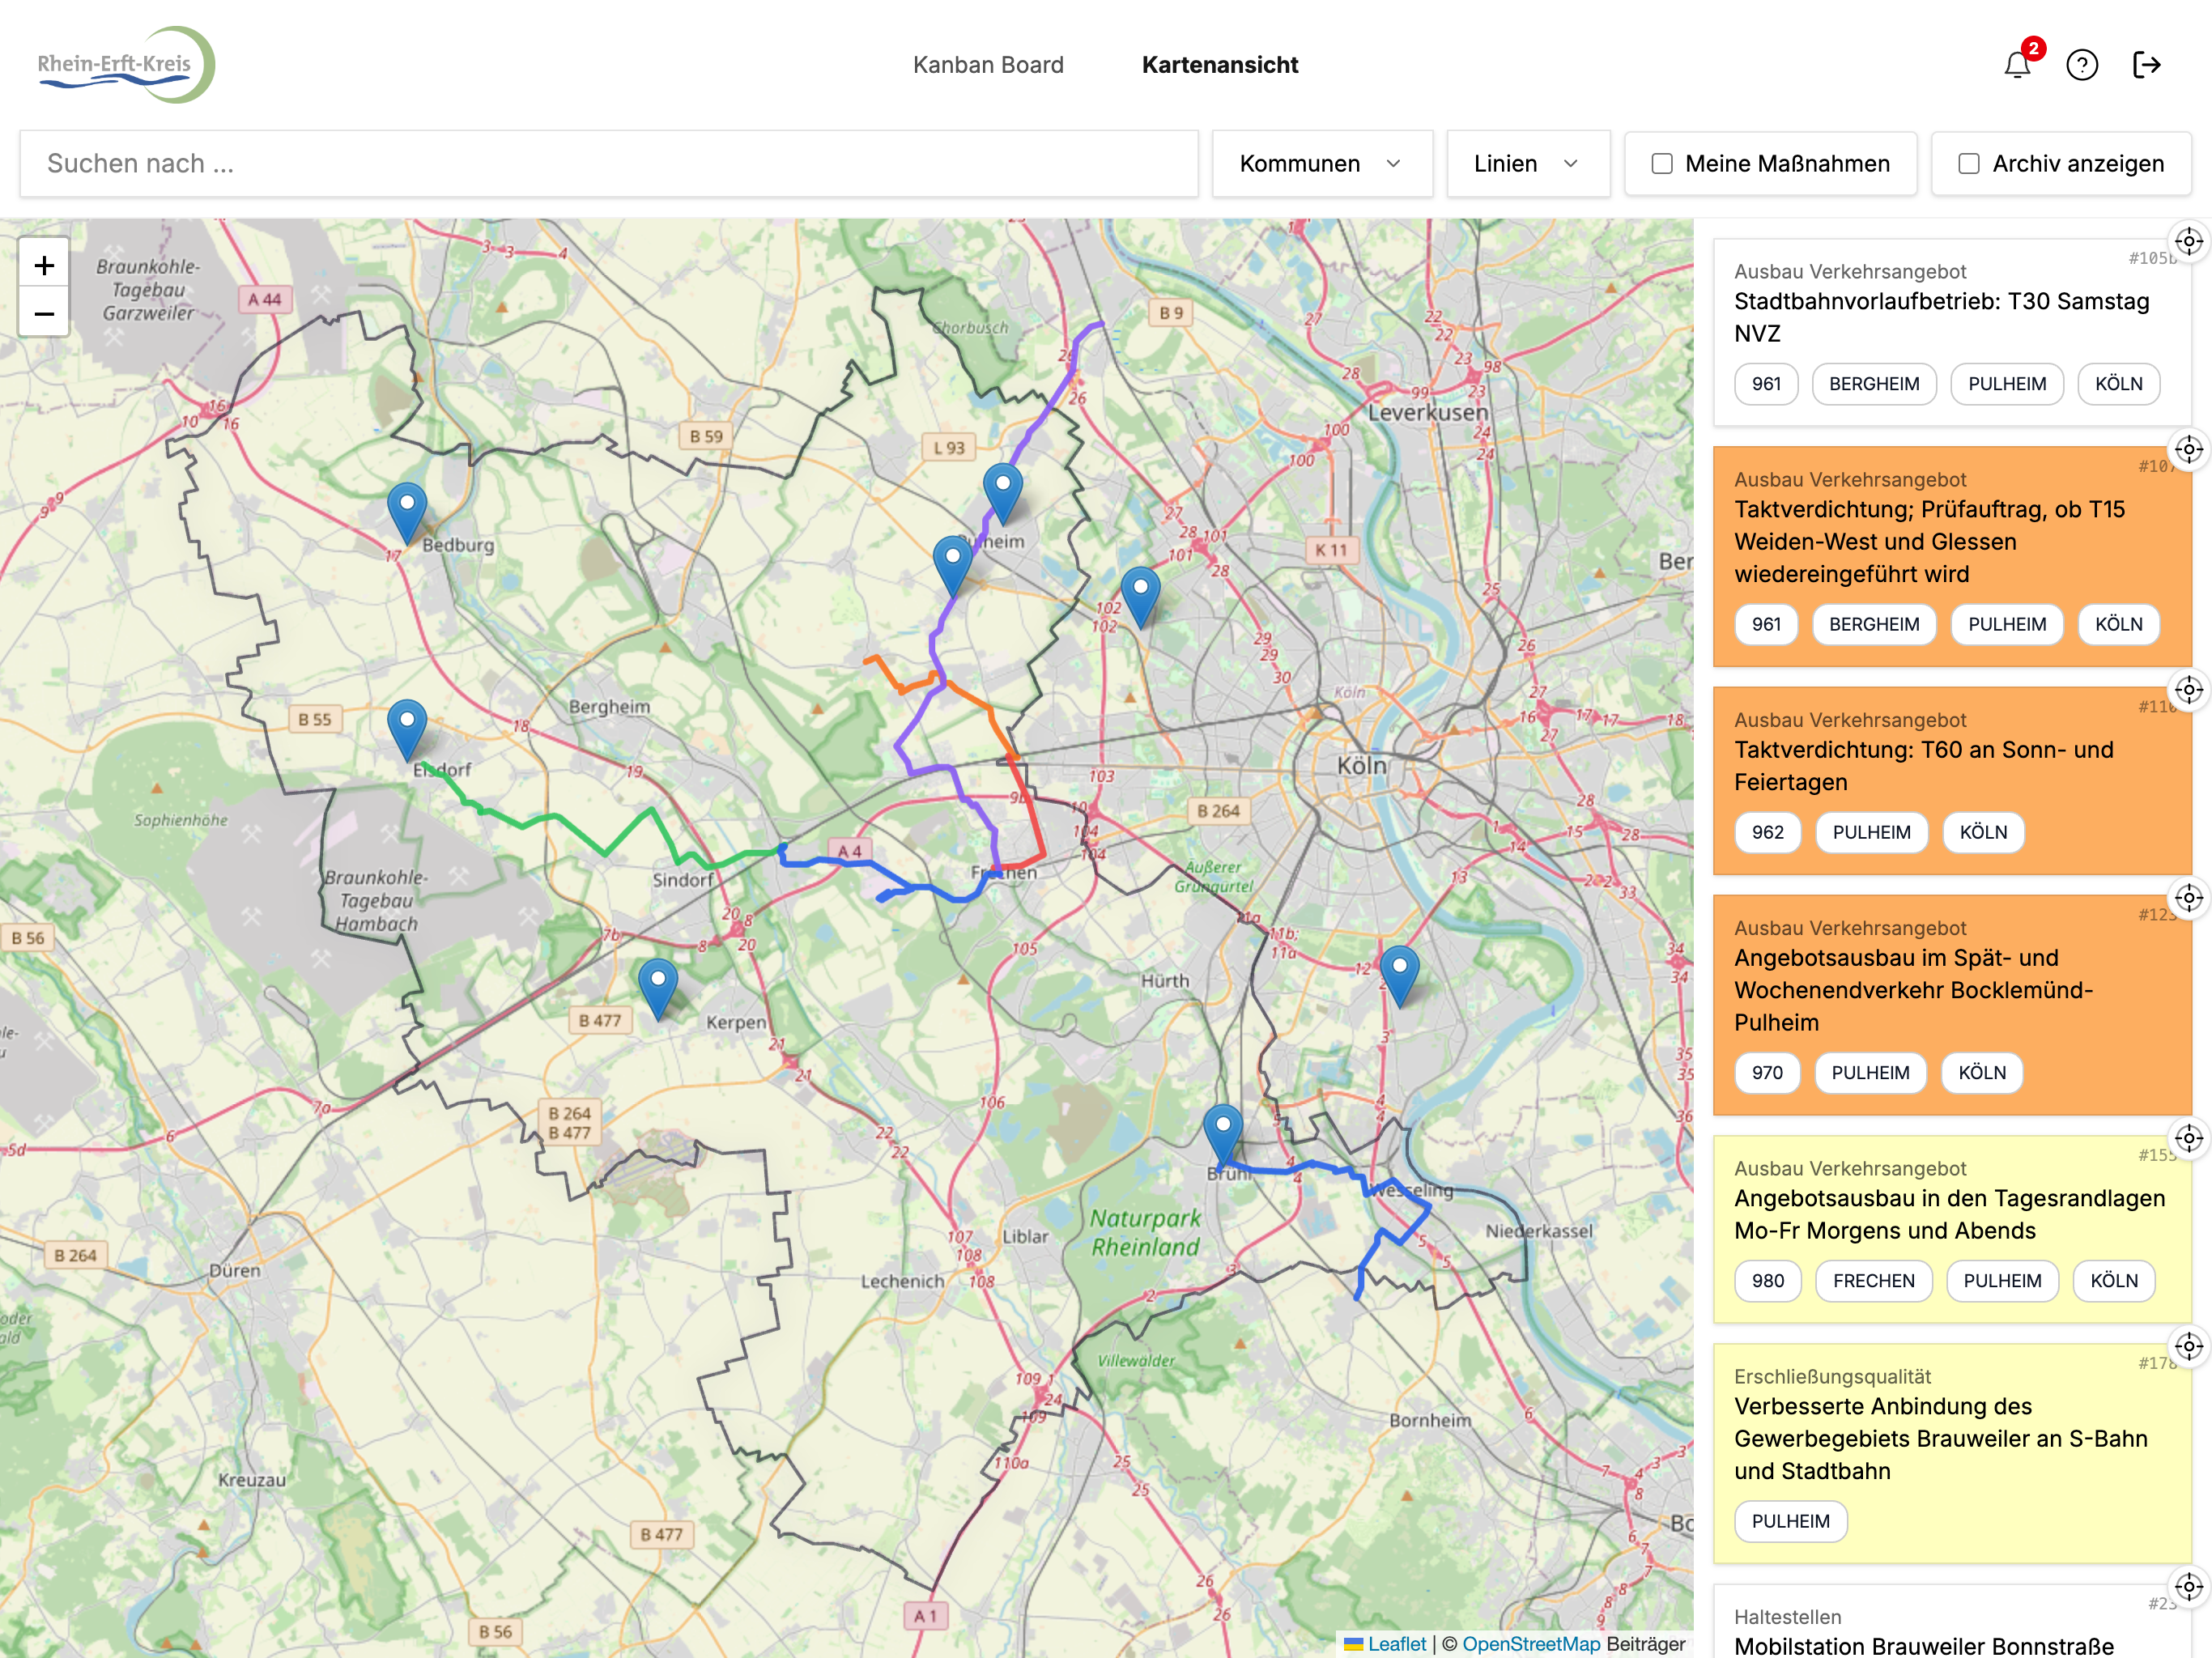2212x1658 pixels.
Task: Zoom in on the map
Action: click(44, 265)
